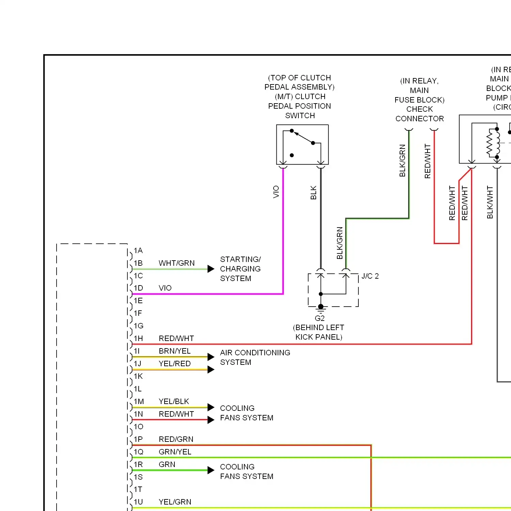
Task: Click the 'YEL/BLK' wire label
Action: click(174, 401)
